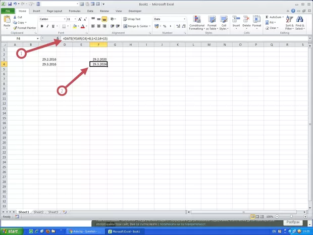This screenshot has width=313, height=235.
Task: Apply the red Font Color
Action: coord(83,26)
